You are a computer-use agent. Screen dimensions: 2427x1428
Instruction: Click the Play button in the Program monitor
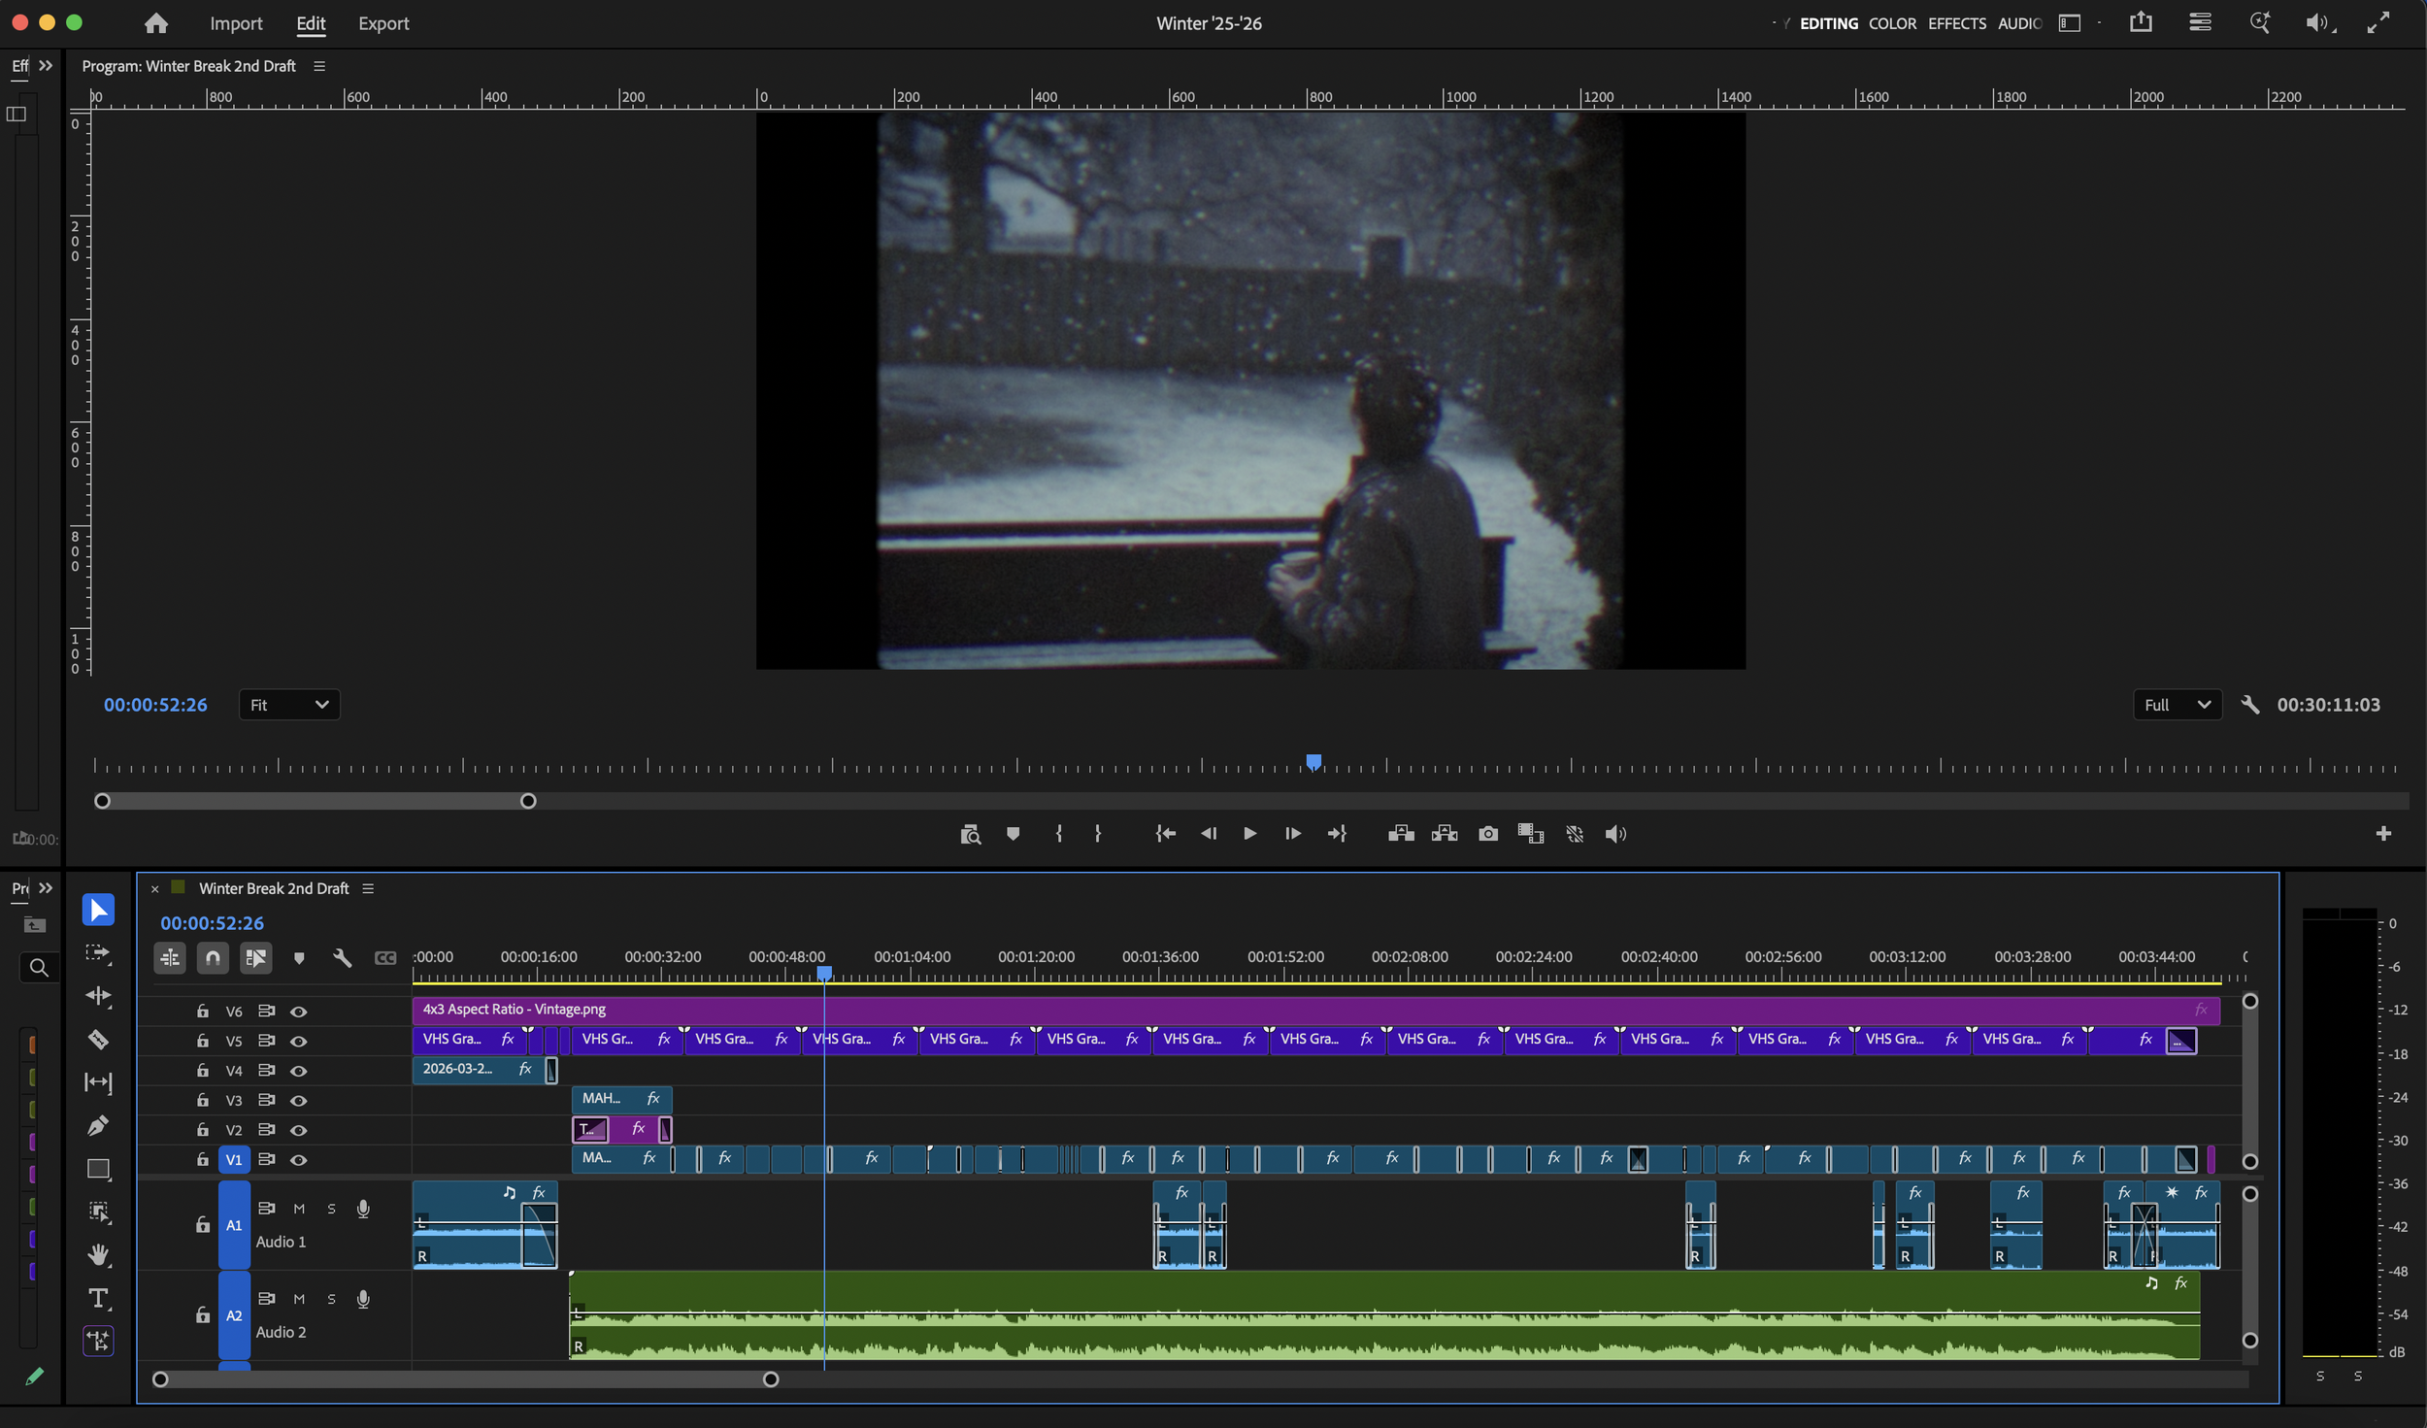tap(1249, 834)
